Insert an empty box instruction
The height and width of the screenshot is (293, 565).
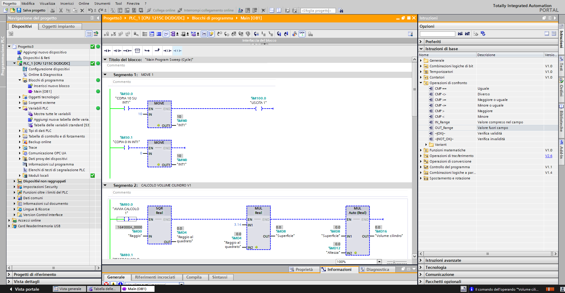pos(137,51)
